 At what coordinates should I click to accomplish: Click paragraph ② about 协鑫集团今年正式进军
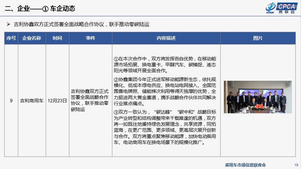point(165,91)
